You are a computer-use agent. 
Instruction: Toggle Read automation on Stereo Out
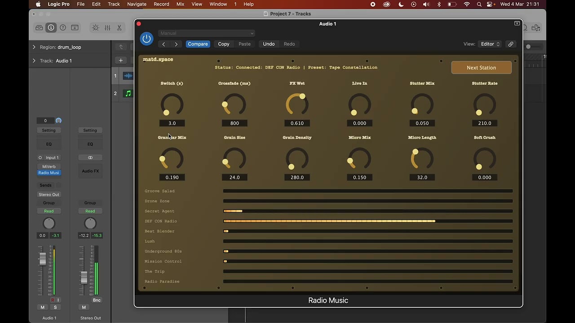click(90, 211)
